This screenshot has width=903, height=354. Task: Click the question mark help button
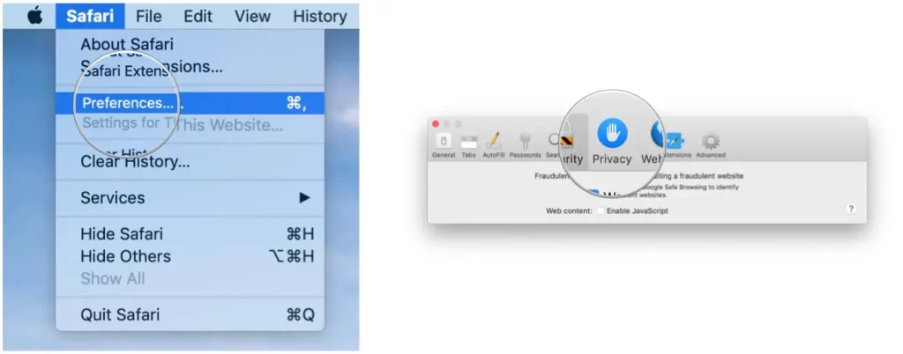851,210
